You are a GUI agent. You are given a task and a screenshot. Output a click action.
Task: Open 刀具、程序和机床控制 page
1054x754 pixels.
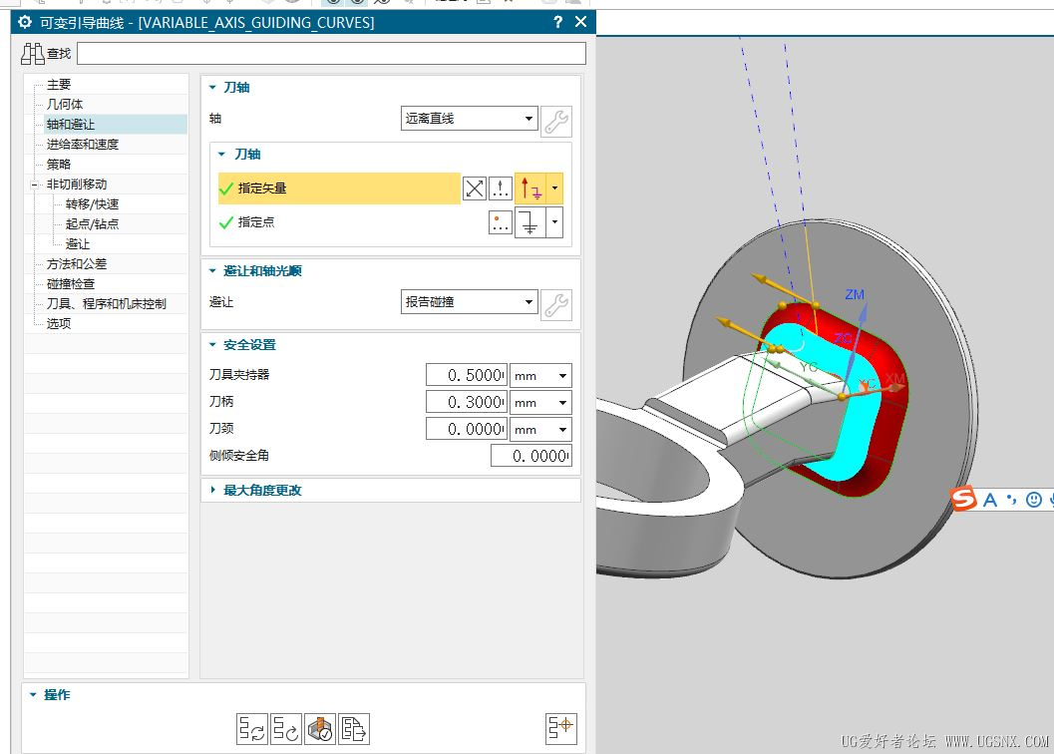tap(107, 303)
